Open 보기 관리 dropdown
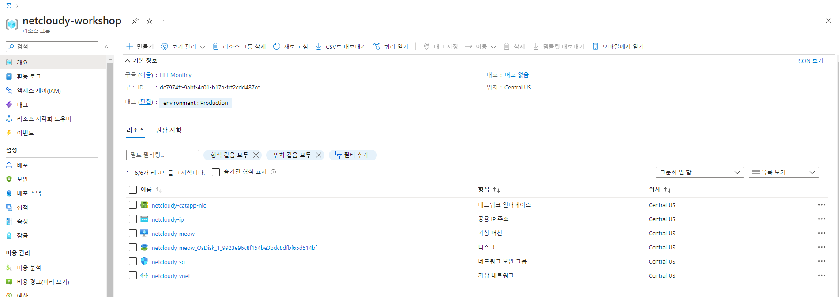This screenshot has width=839, height=297. (183, 46)
